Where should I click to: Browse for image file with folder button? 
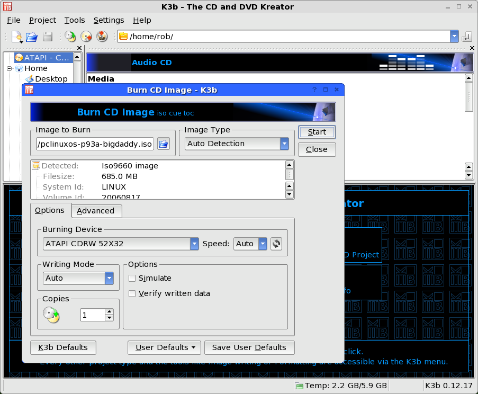pos(164,144)
